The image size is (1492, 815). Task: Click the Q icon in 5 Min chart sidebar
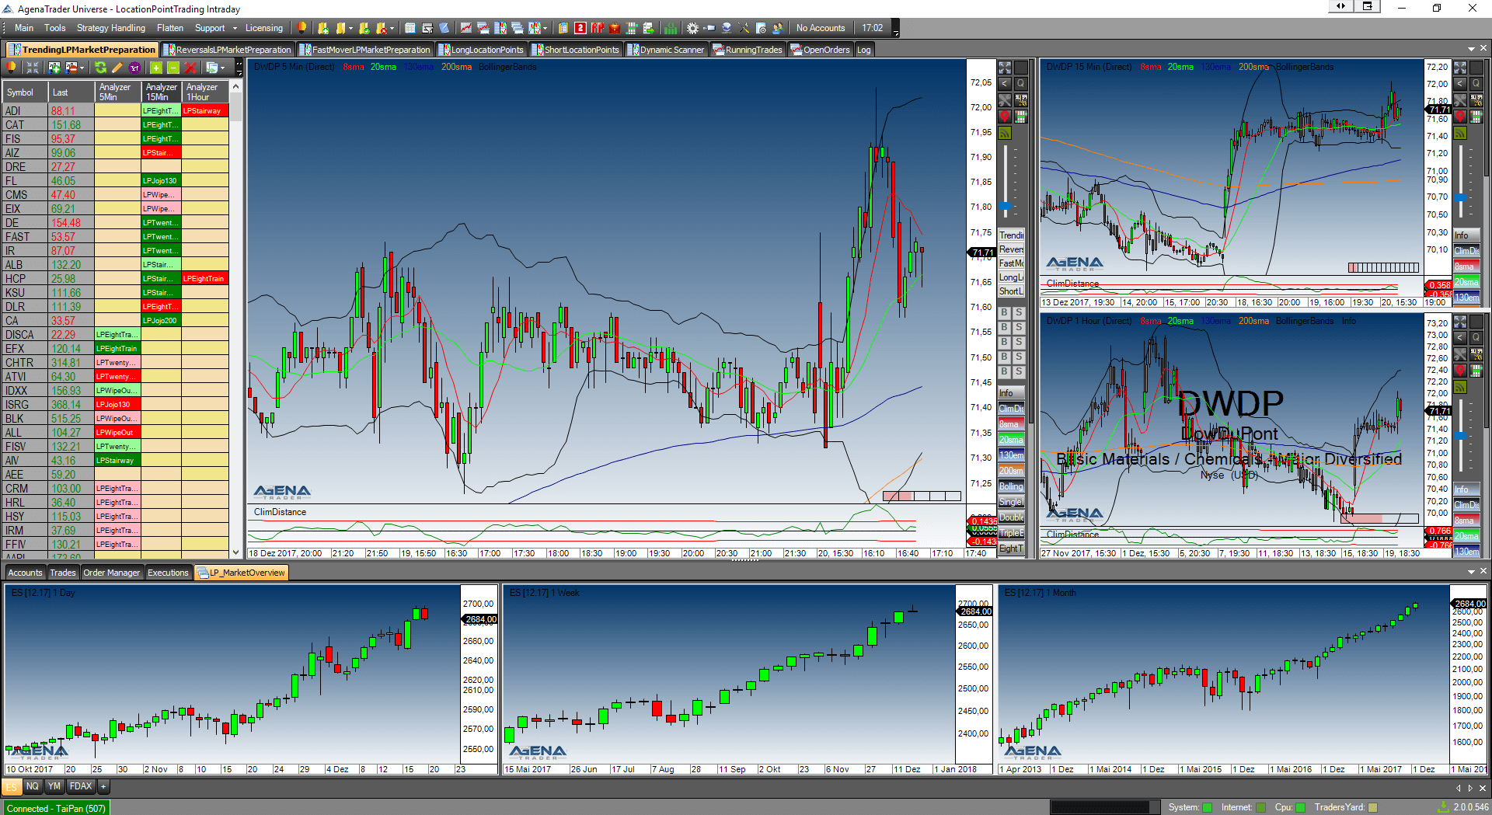[1021, 84]
